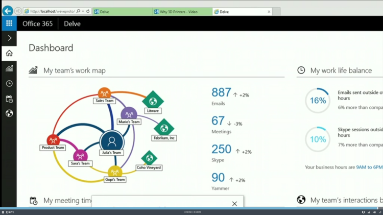Click the browser forward arrow button
This screenshot has width=383, height=215.
coord(18,11)
